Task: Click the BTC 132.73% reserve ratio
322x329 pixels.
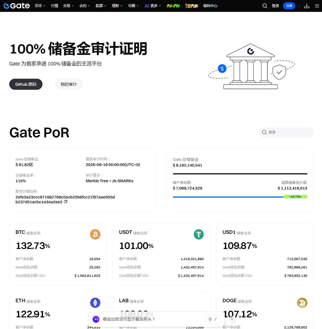Action: (33, 246)
